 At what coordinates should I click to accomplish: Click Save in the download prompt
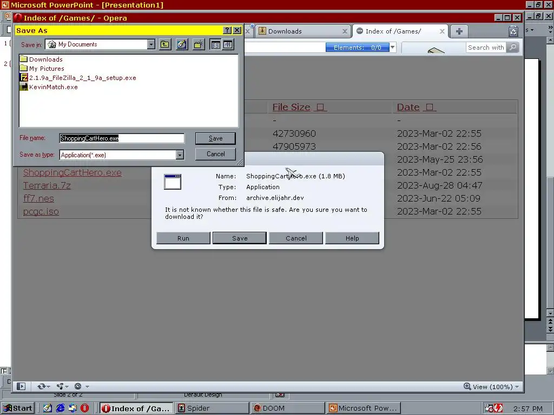click(x=240, y=238)
